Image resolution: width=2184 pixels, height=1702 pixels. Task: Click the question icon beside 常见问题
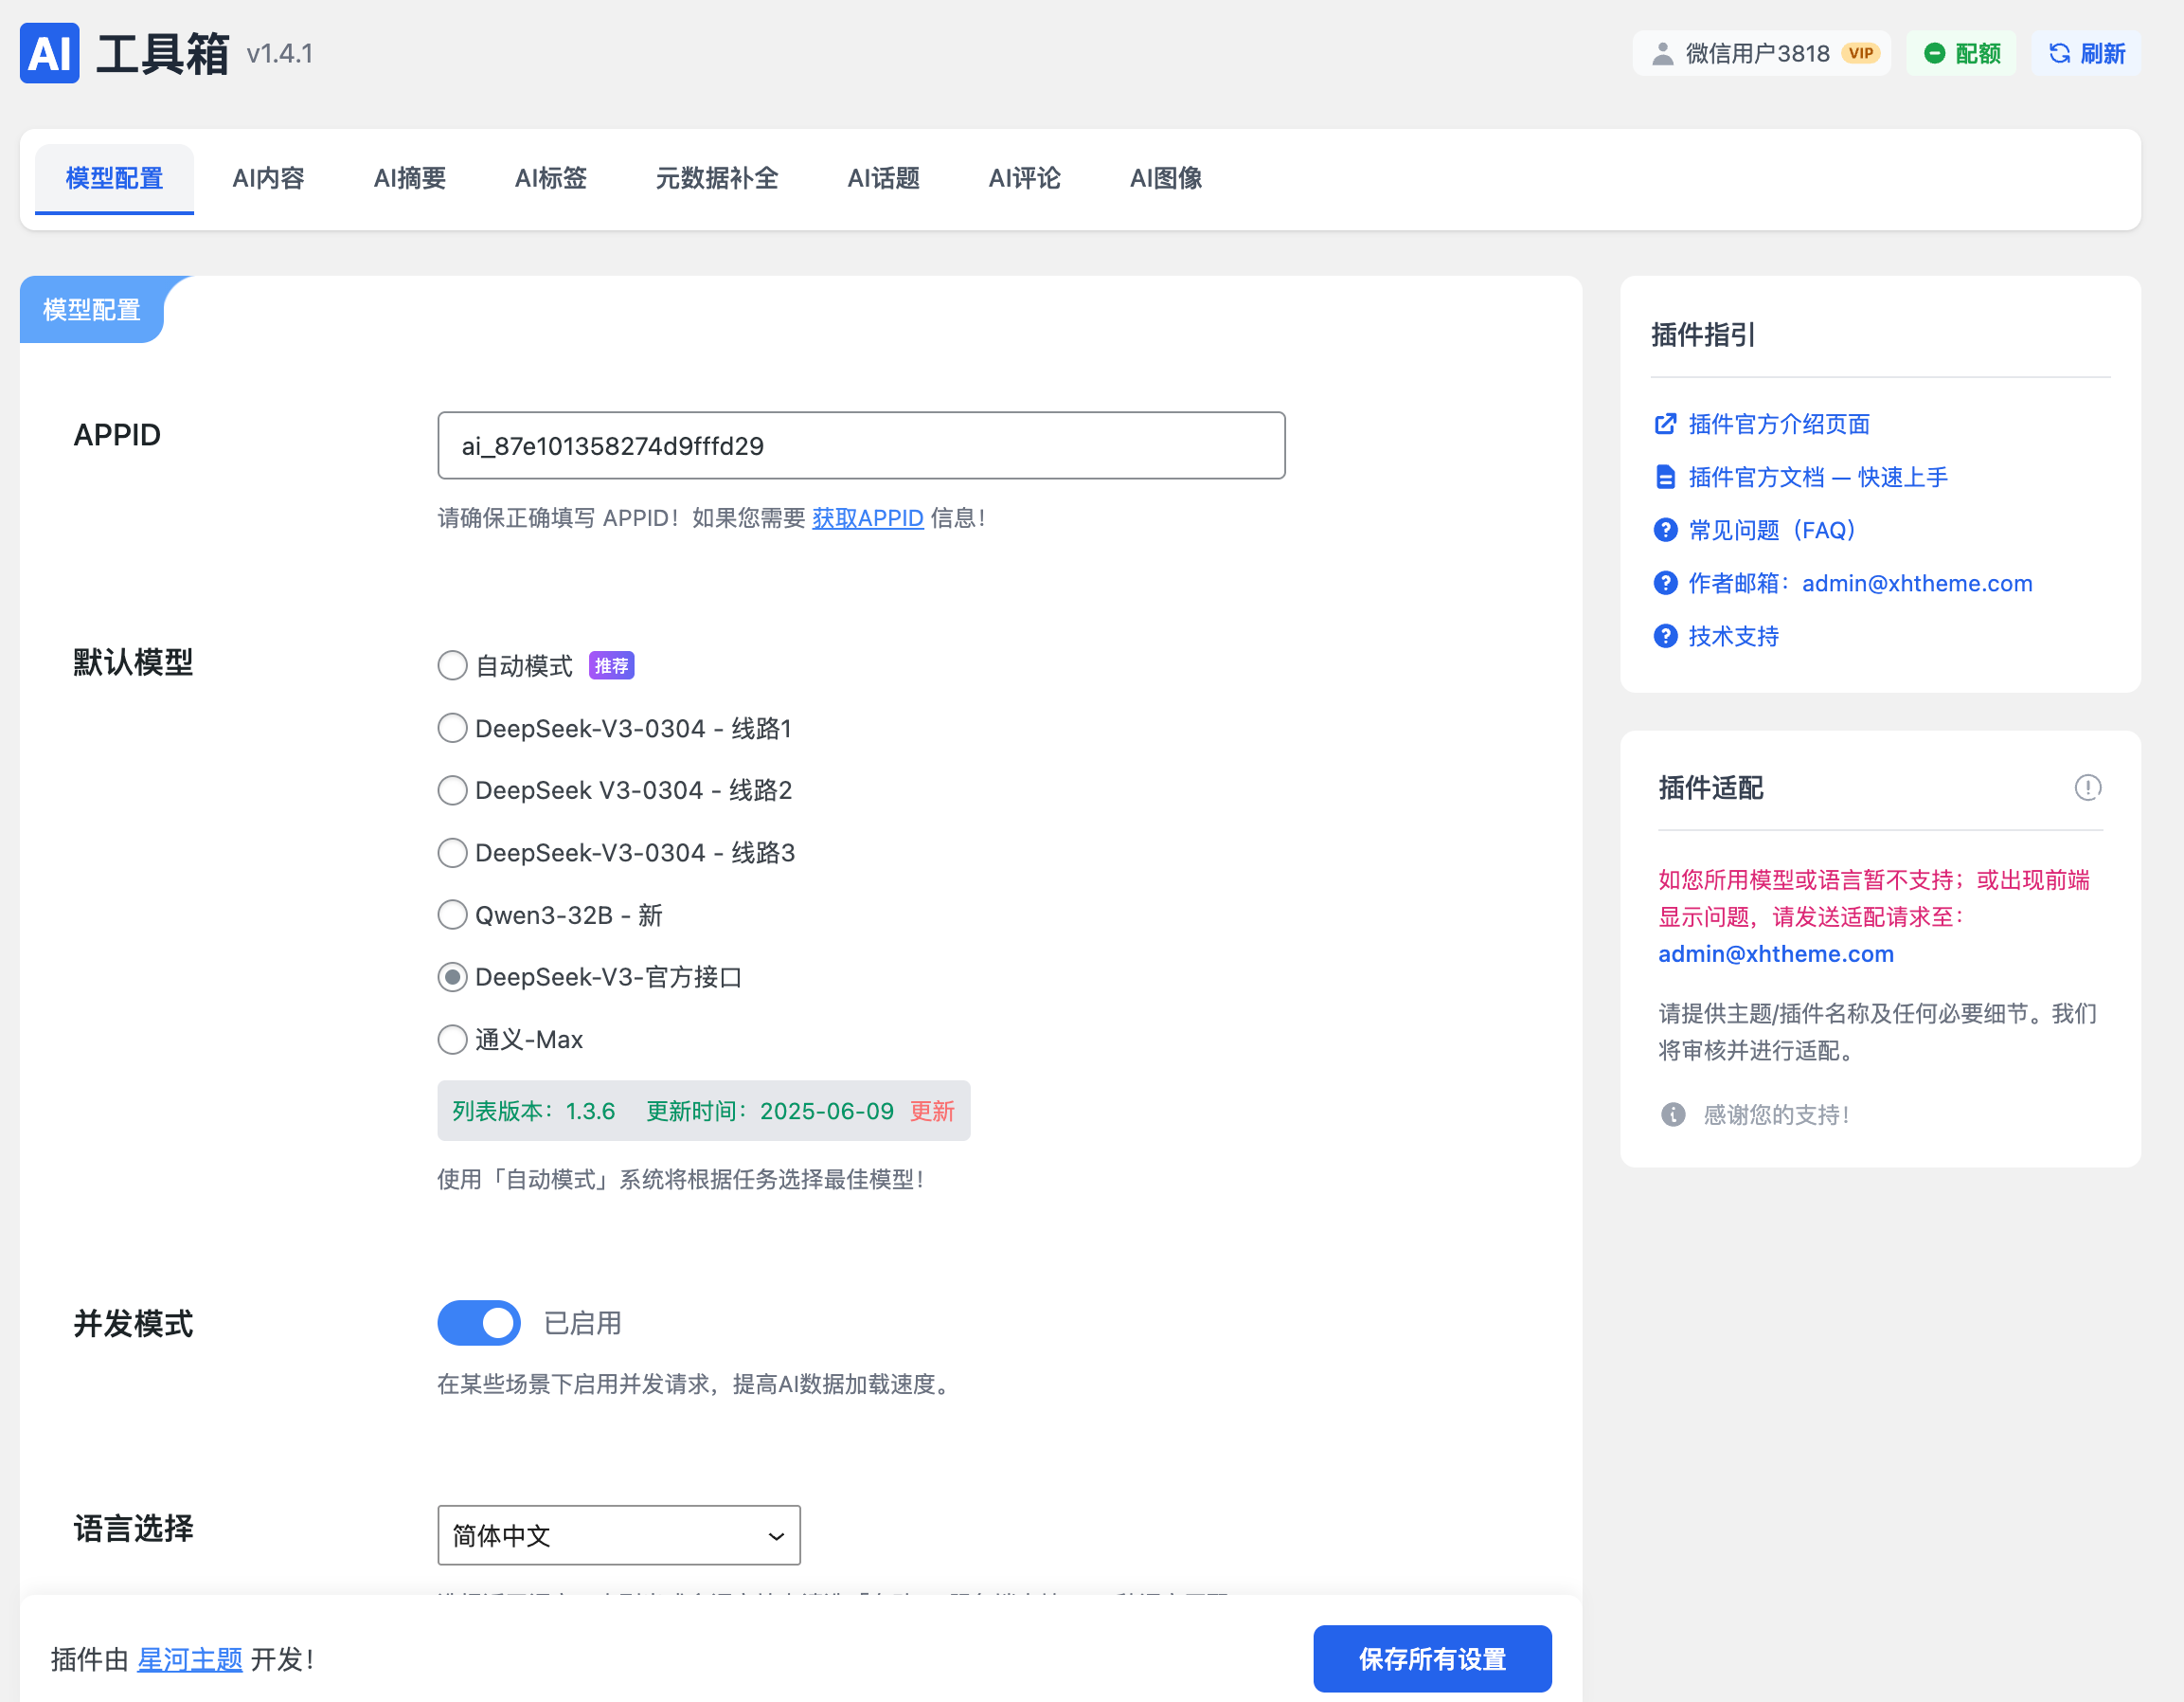1665,531
